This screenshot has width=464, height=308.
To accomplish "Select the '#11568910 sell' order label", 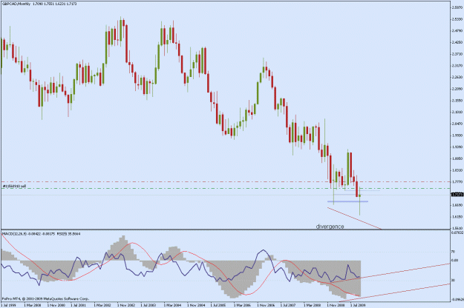I will click(15, 186).
